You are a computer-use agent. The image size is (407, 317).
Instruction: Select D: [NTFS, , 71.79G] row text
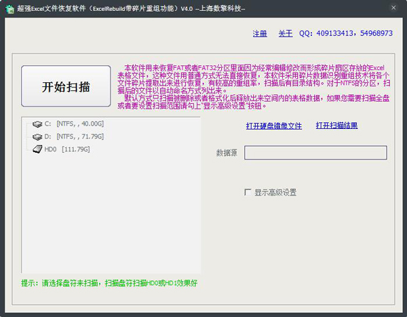click(x=74, y=136)
